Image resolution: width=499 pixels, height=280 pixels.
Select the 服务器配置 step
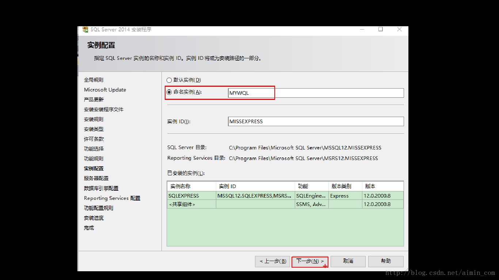(96, 178)
